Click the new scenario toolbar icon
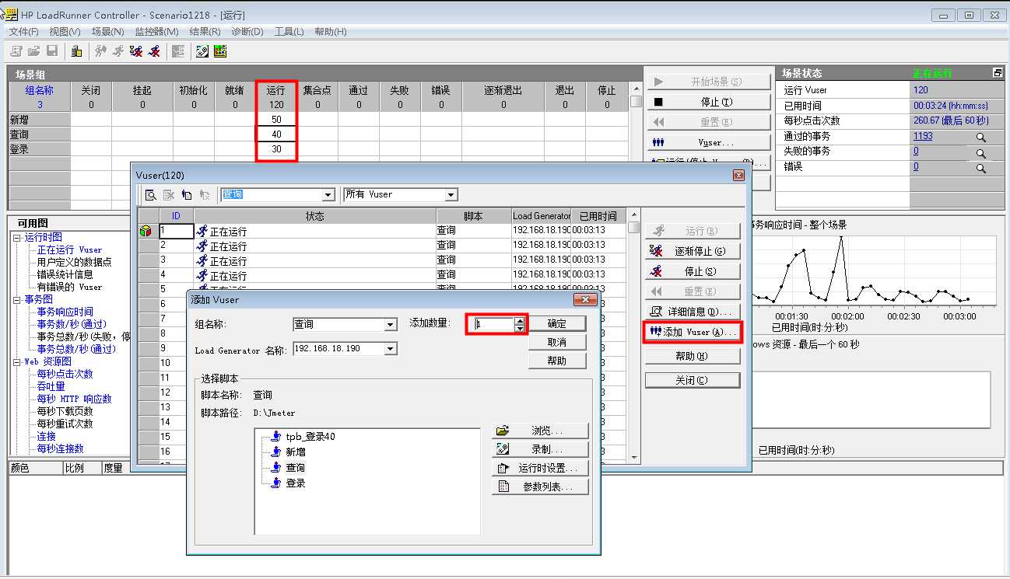Image resolution: width=1010 pixels, height=579 pixels. point(16,51)
